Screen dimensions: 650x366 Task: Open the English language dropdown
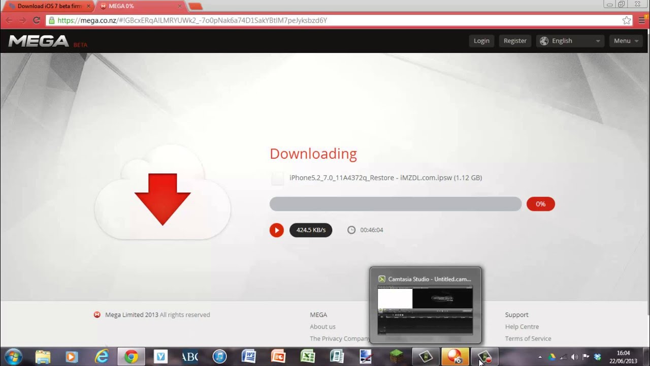pyautogui.click(x=570, y=41)
